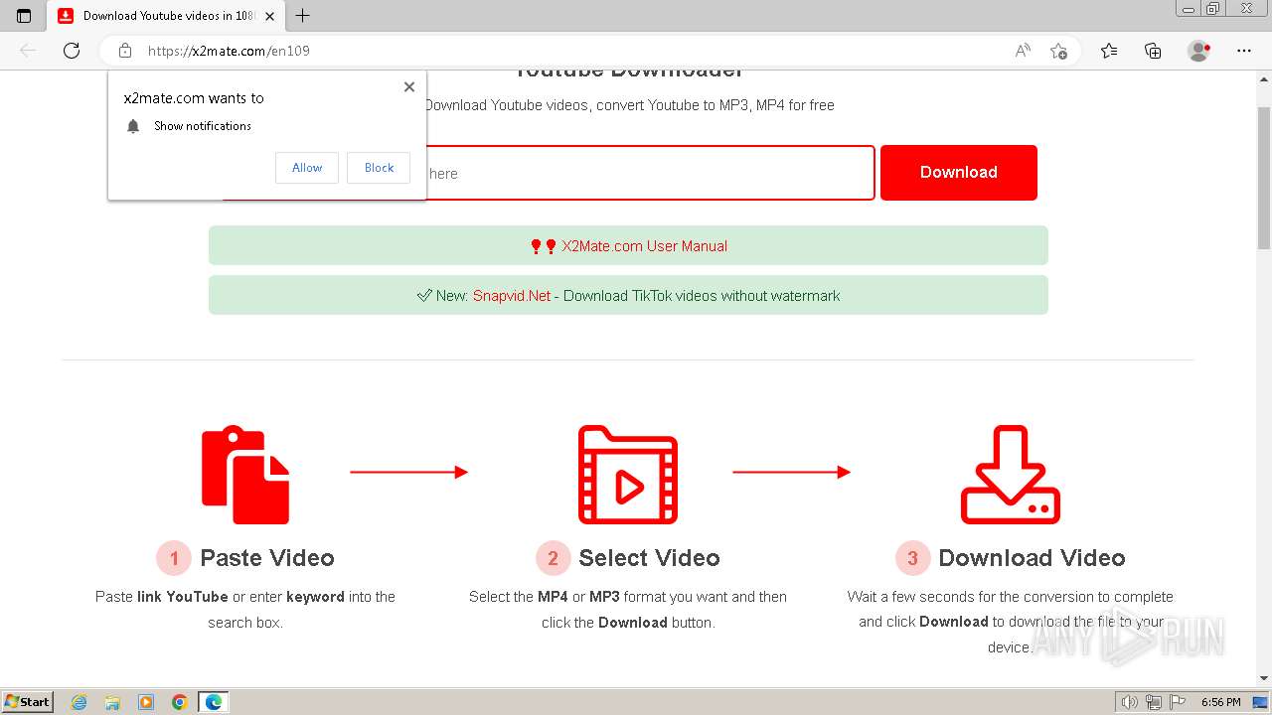Viewport: 1272px width, 715px height.
Task: Open the Snapvid.Net link
Action: 512,296
